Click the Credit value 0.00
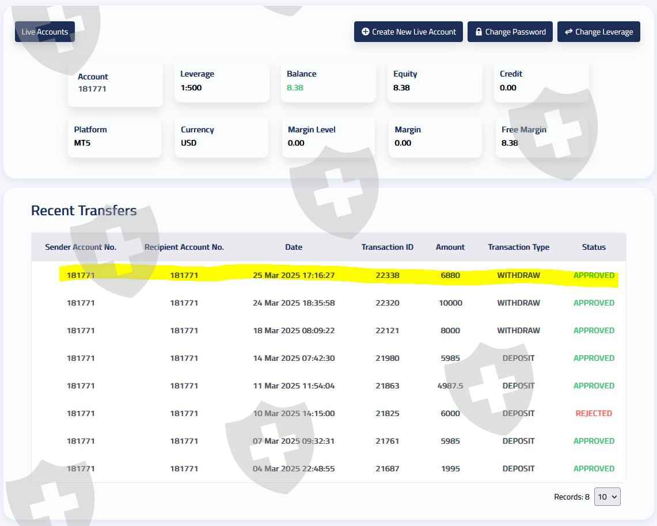Viewport: 657px width, 526px height. click(x=508, y=88)
